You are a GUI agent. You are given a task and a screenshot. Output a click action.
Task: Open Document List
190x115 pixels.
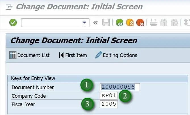pos(30,55)
